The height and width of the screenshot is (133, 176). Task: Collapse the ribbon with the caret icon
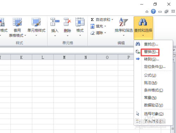pyautogui.click(x=147, y=12)
